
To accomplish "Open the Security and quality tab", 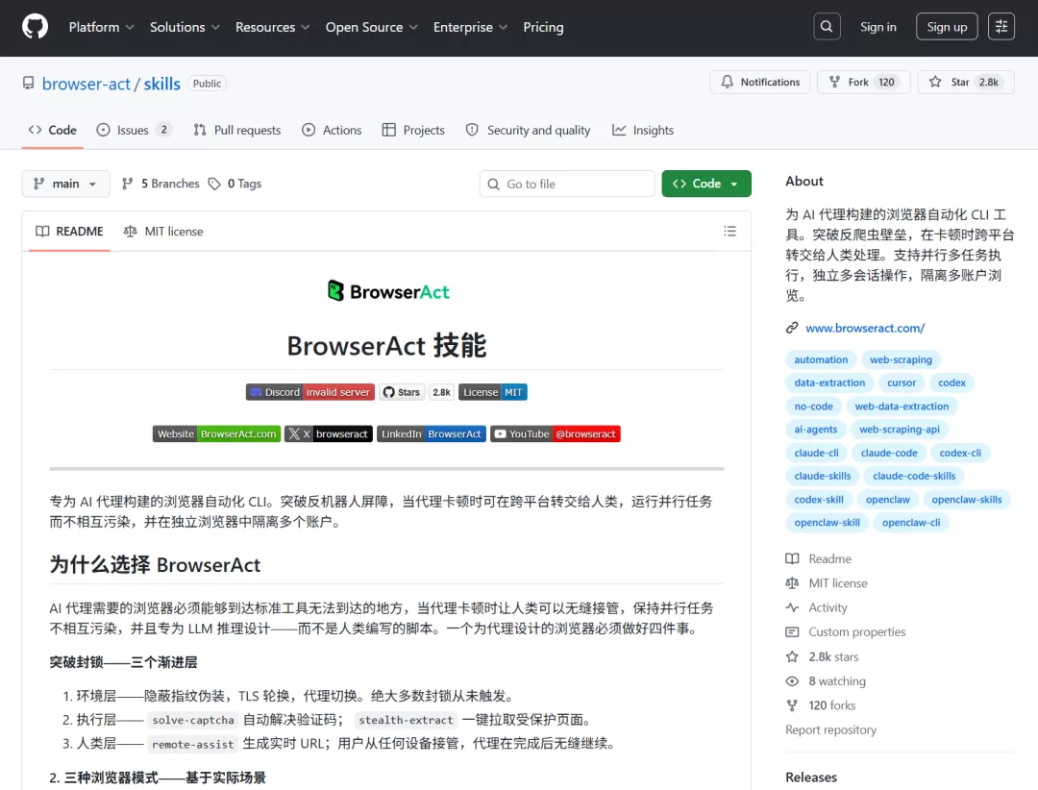I will pyautogui.click(x=528, y=130).
